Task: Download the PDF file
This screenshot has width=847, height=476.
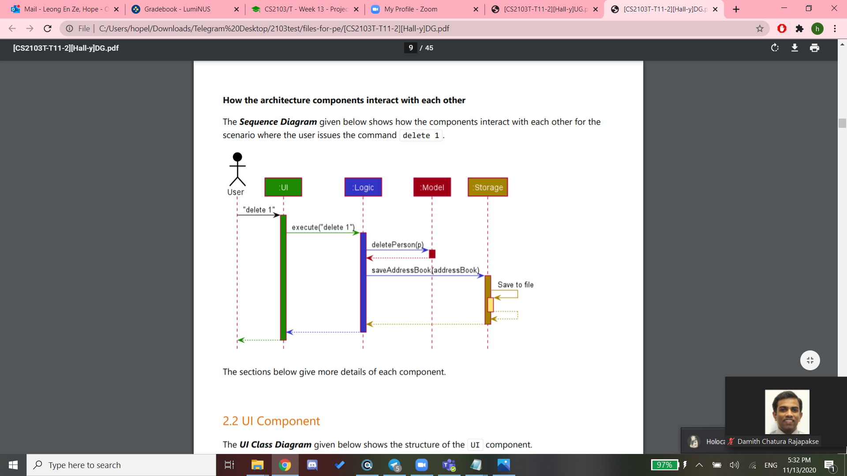Action: (795, 48)
